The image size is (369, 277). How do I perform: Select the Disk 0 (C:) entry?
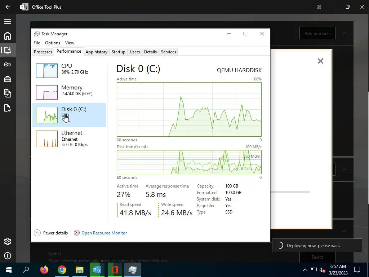coord(69,115)
